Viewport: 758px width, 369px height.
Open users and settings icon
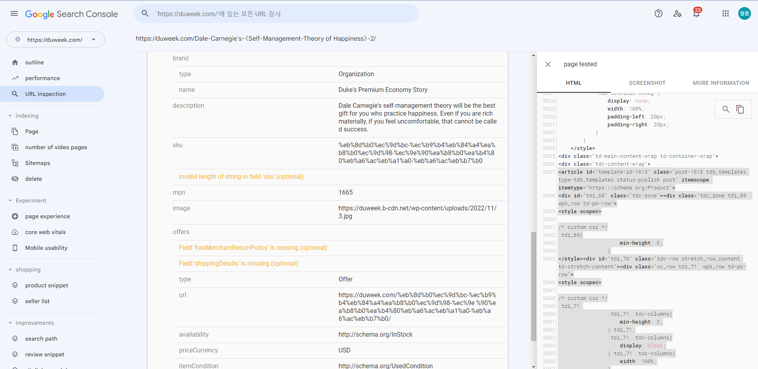tap(677, 14)
